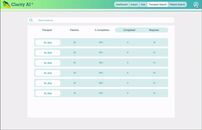This screenshot has width=202, height=130.
Task: Open the user profile avatar icon
Action: (x=196, y=5)
